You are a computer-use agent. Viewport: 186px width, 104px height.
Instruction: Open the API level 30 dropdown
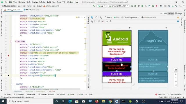point(117,17)
